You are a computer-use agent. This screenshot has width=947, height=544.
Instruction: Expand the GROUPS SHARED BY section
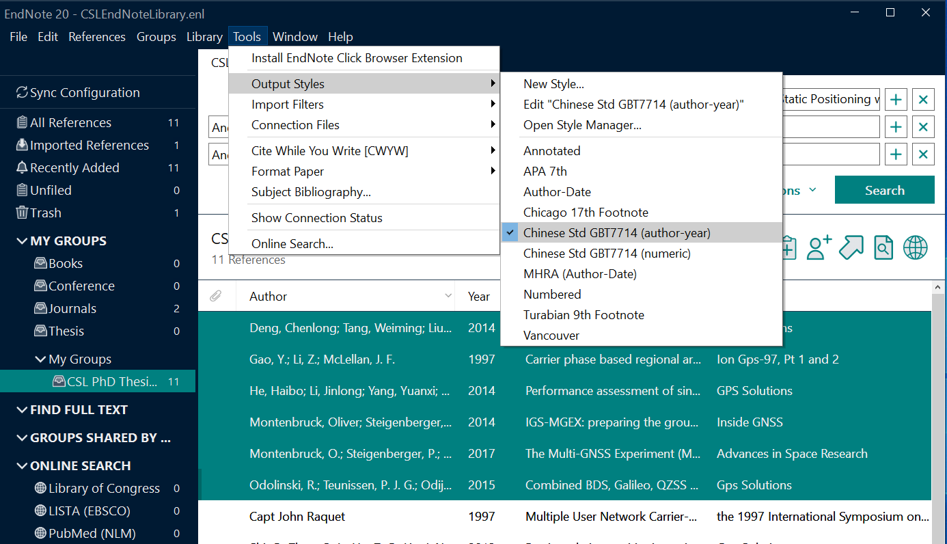22,437
